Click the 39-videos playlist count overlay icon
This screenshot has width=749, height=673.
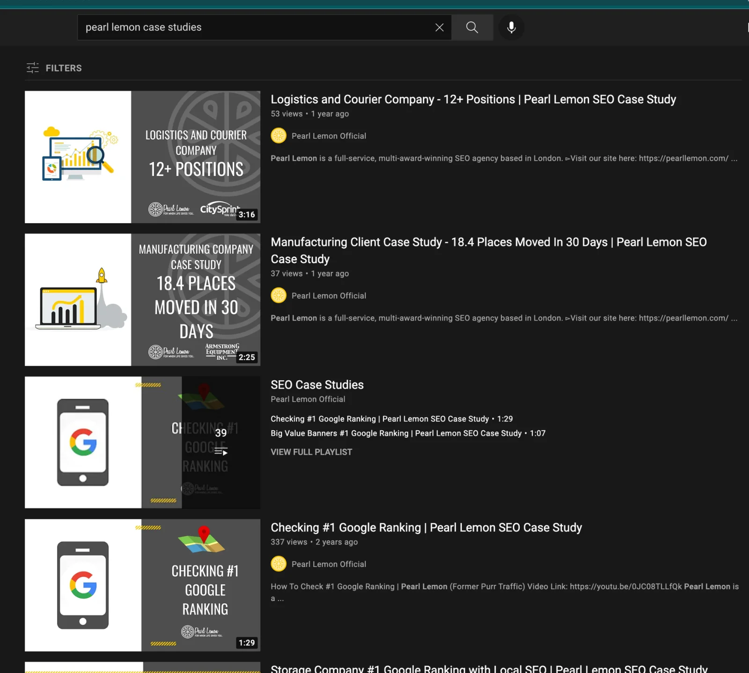tap(220, 442)
